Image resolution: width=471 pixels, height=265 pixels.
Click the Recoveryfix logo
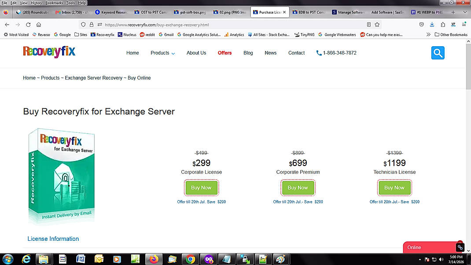click(x=49, y=52)
